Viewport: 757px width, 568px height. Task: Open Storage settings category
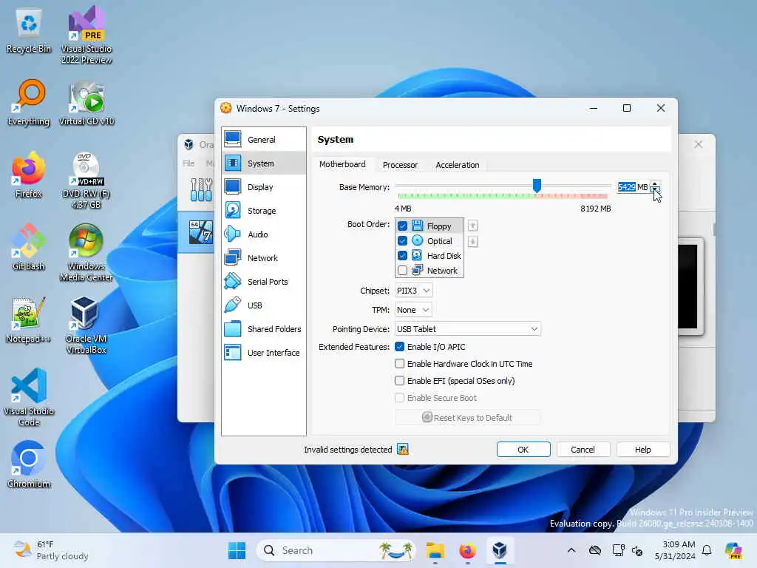coord(264,211)
